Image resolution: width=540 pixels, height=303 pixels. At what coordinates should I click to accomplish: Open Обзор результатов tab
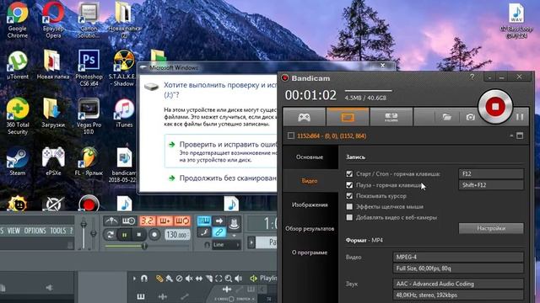click(x=310, y=228)
